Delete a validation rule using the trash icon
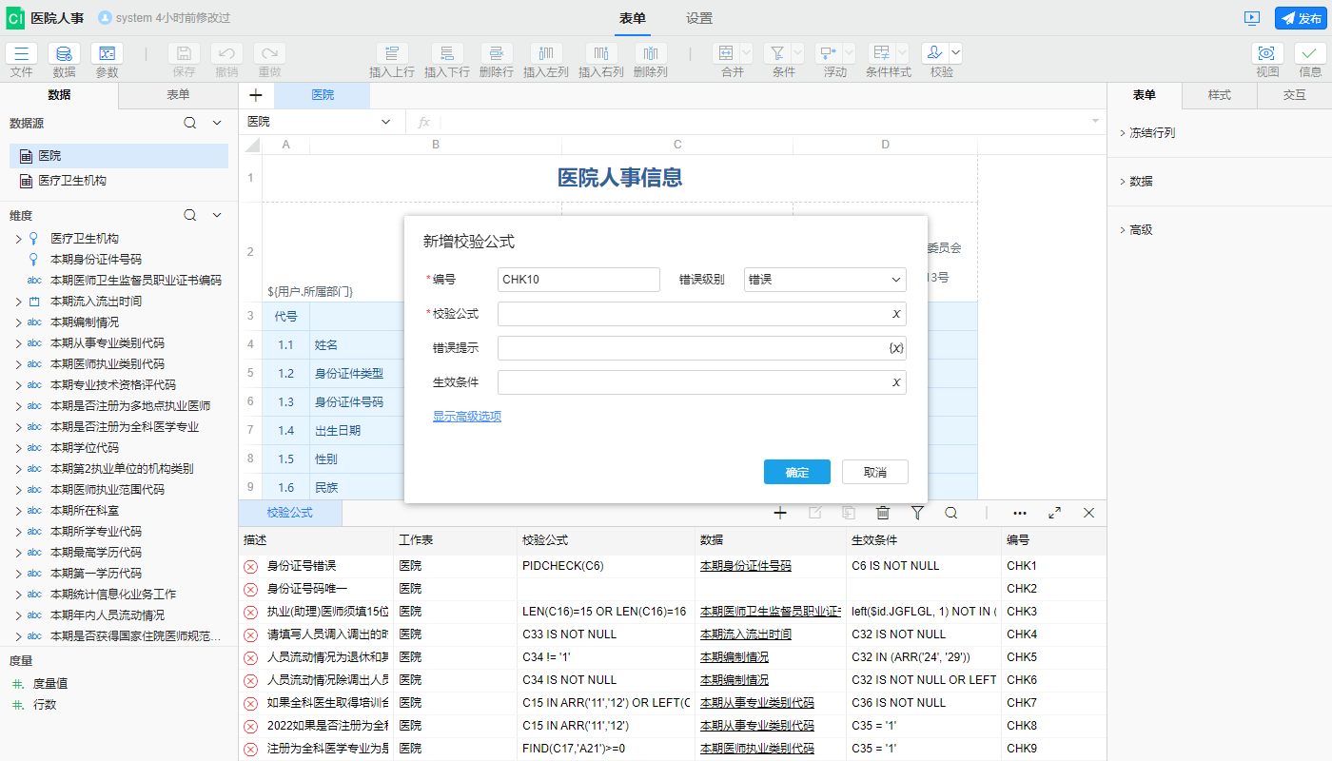The height and width of the screenshot is (761, 1332). pyautogui.click(x=882, y=513)
